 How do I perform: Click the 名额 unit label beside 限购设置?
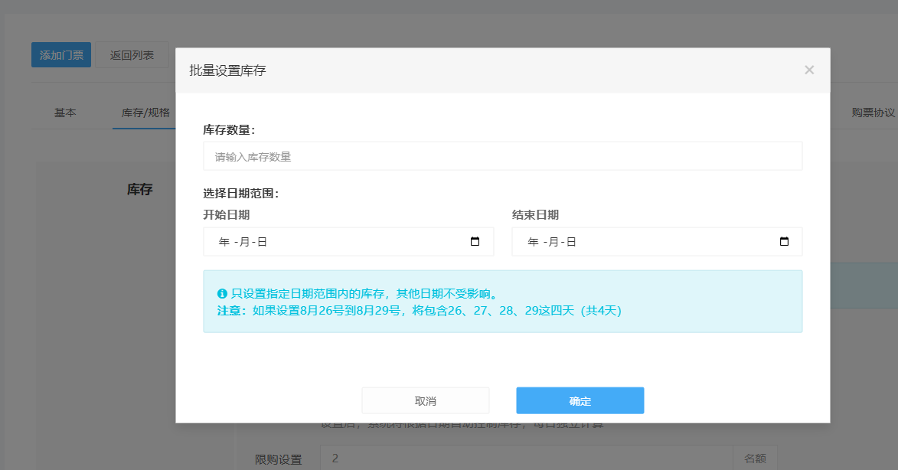pyautogui.click(x=755, y=459)
